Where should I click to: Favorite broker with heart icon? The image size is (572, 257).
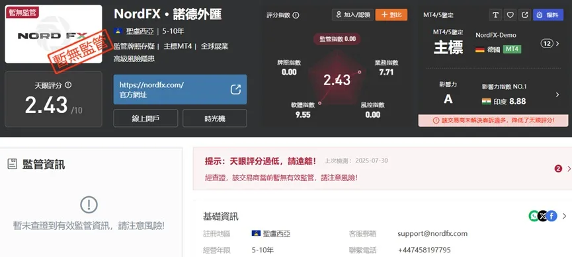click(510, 15)
